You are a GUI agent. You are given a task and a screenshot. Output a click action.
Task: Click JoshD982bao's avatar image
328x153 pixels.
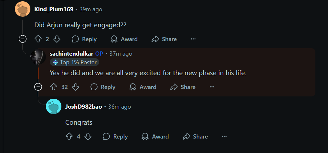click(x=54, y=106)
